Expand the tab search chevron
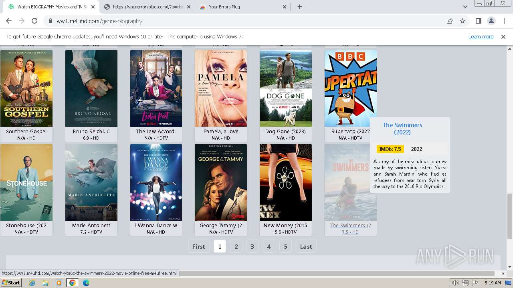Image resolution: width=513 pixels, height=288 pixels. point(465,7)
